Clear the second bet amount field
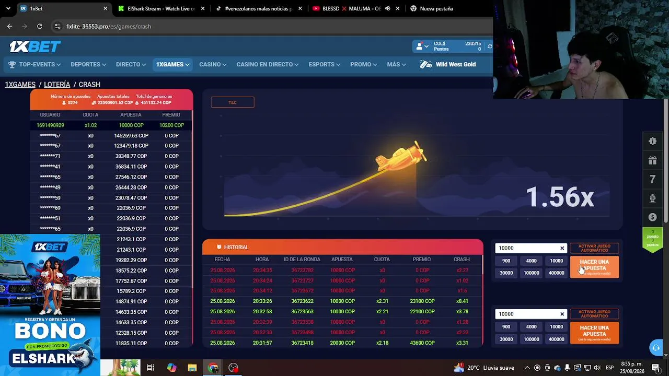The height and width of the screenshot is (376, 669). [562, 314]
